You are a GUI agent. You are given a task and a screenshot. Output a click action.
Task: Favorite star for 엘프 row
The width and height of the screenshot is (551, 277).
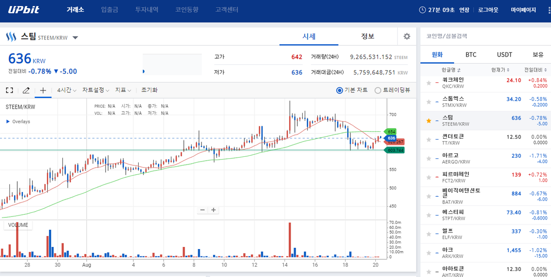pyautogui.click(x=428, y=234)
